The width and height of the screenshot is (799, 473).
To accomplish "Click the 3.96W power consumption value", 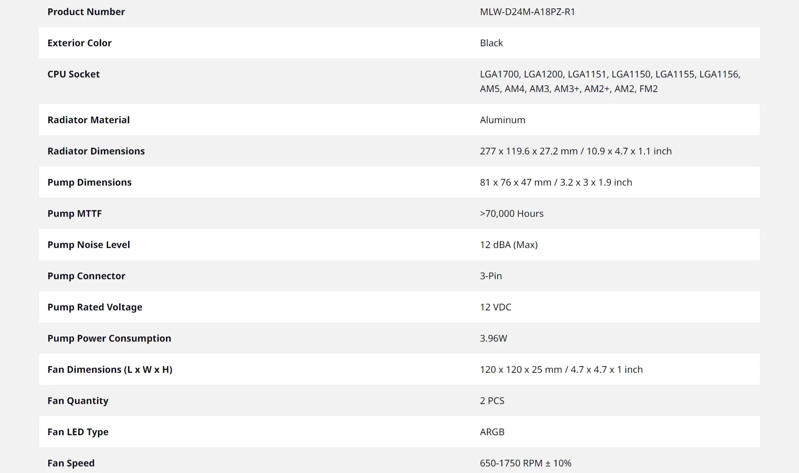I will point(493,338).
